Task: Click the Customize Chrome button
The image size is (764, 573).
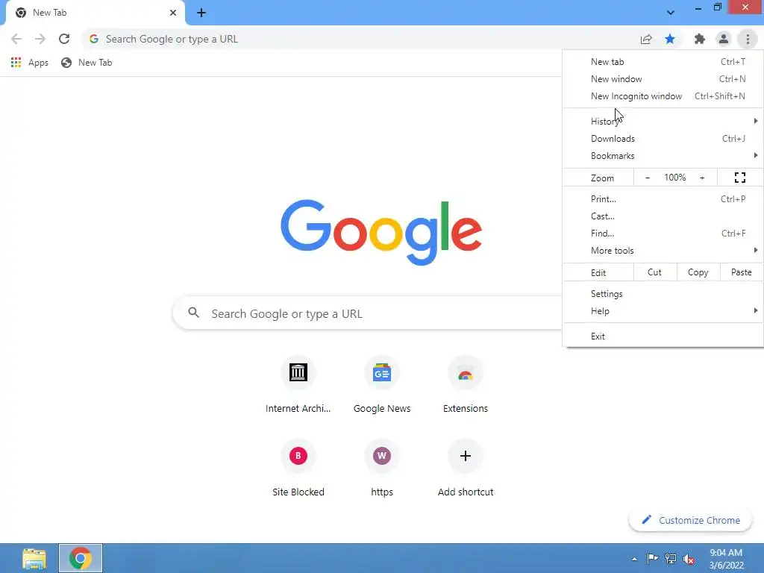Action: point(691,520)
